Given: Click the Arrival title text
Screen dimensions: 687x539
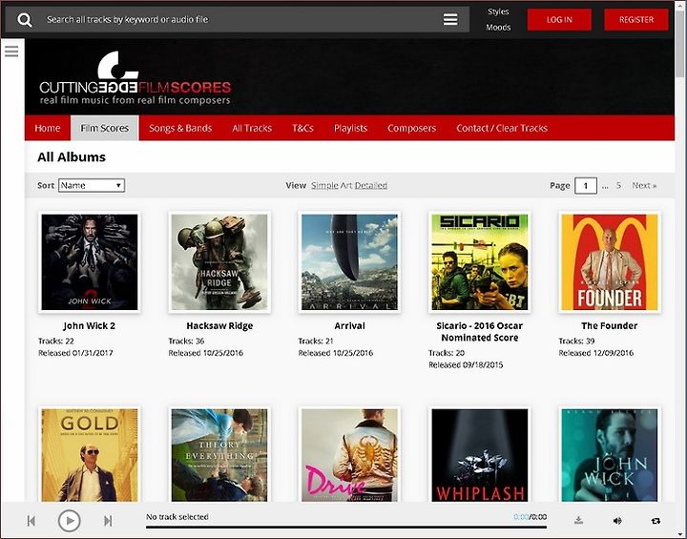Looking at the screenshot, I should click(349, 325).
